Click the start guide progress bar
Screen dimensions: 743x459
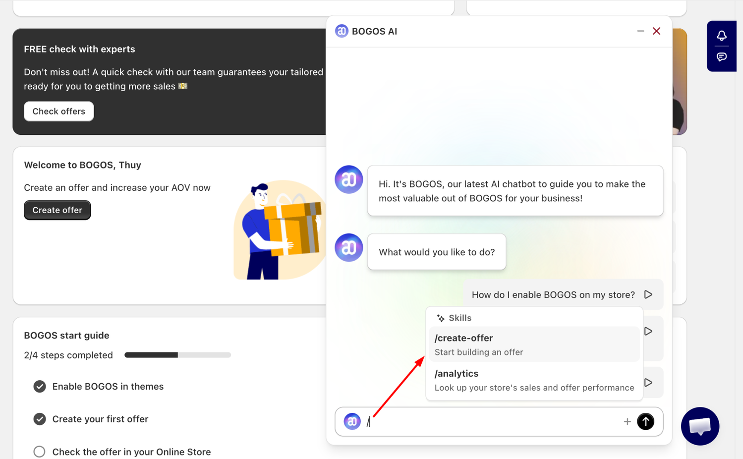tap(177, 355)
